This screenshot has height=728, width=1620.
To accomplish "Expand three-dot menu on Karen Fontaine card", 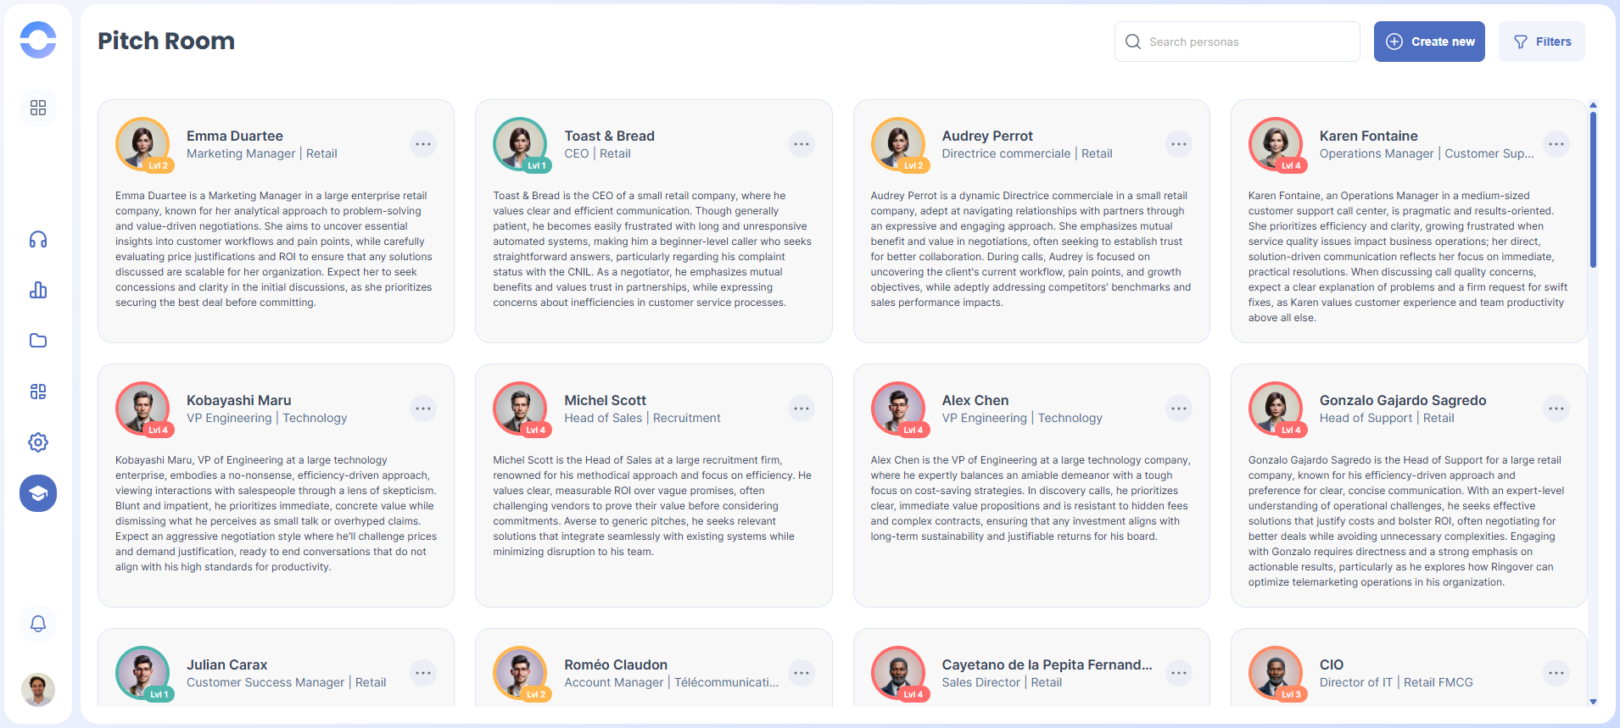I will point(1556,144).
